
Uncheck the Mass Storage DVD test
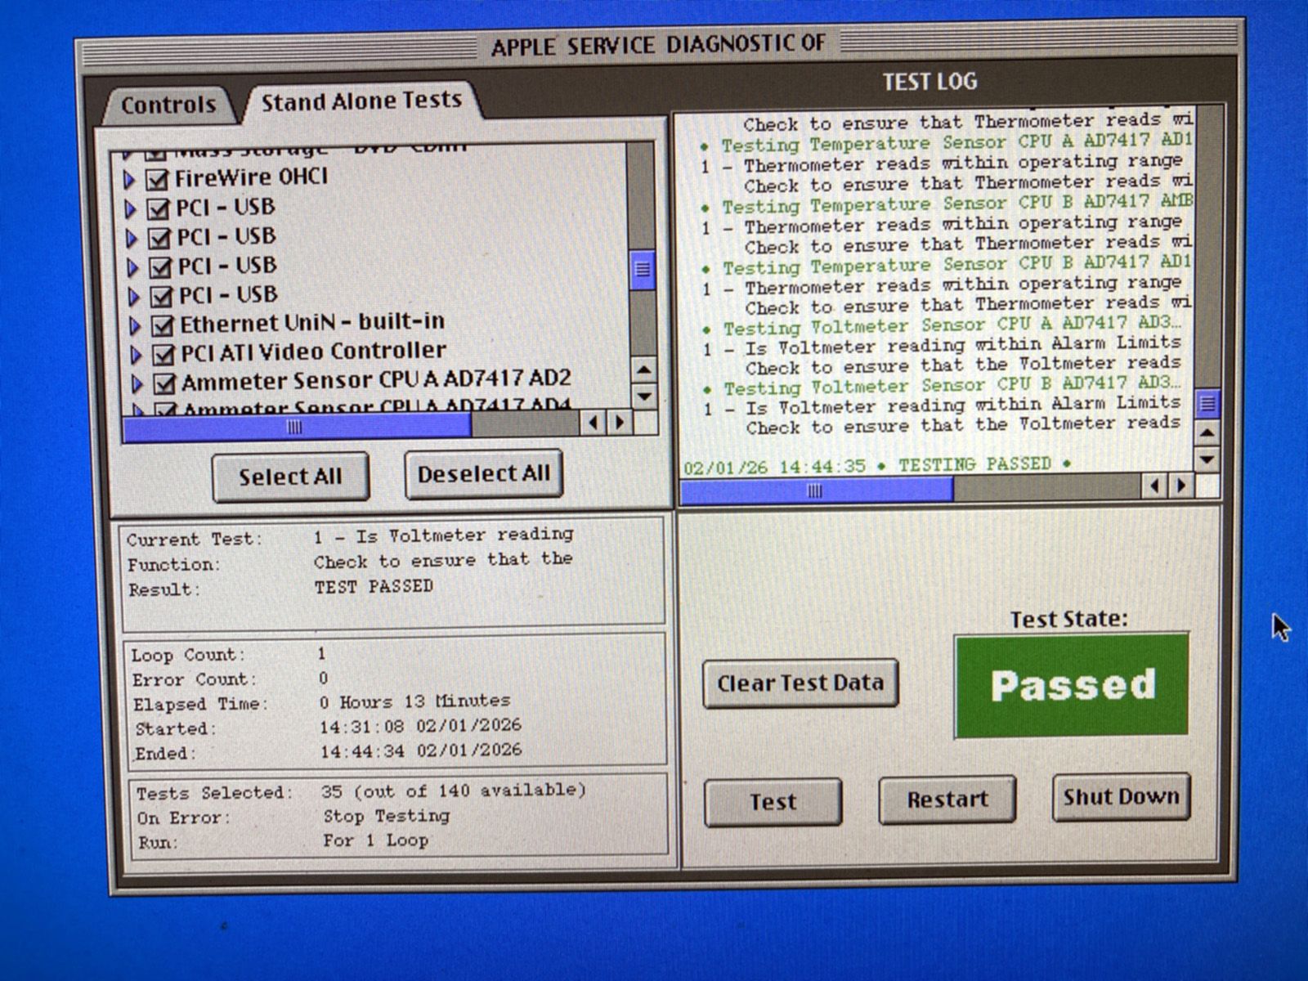(x=158, y=149)
